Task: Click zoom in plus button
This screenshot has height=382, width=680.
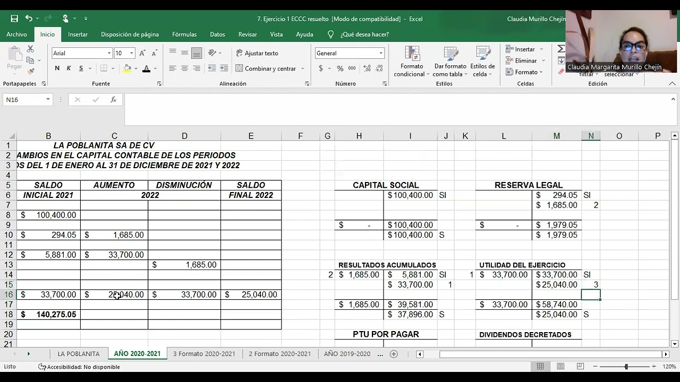Action: [653, 367]
